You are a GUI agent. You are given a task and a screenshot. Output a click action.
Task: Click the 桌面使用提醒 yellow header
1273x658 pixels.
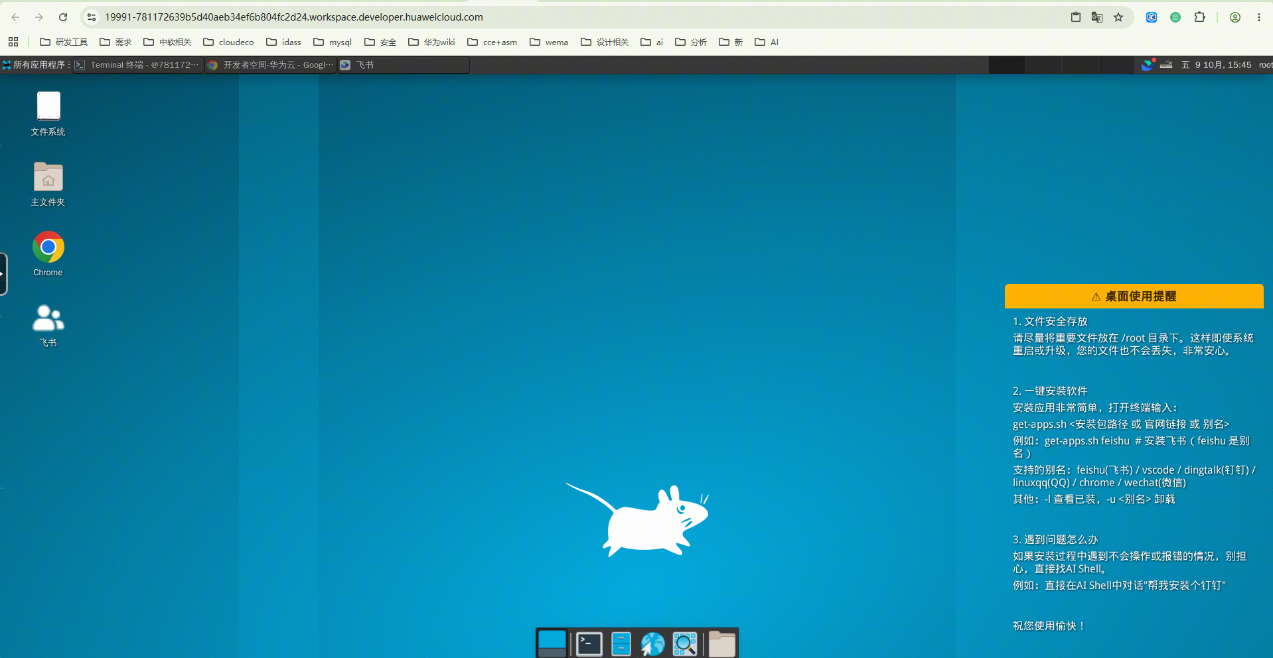[1134, 296]
